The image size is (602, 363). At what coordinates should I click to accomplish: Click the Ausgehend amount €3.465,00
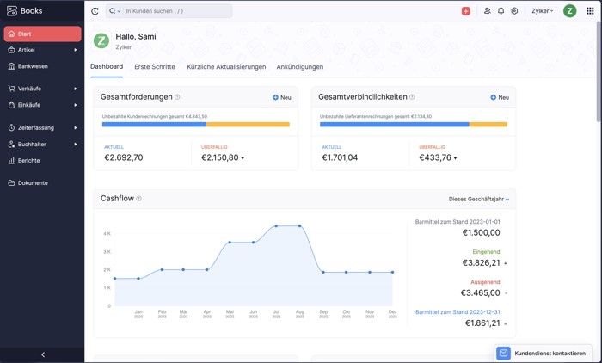(480, 292)
